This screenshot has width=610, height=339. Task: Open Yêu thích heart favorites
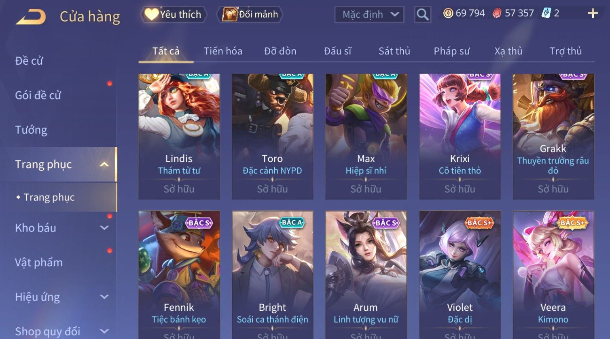click(x=174, y=15)
